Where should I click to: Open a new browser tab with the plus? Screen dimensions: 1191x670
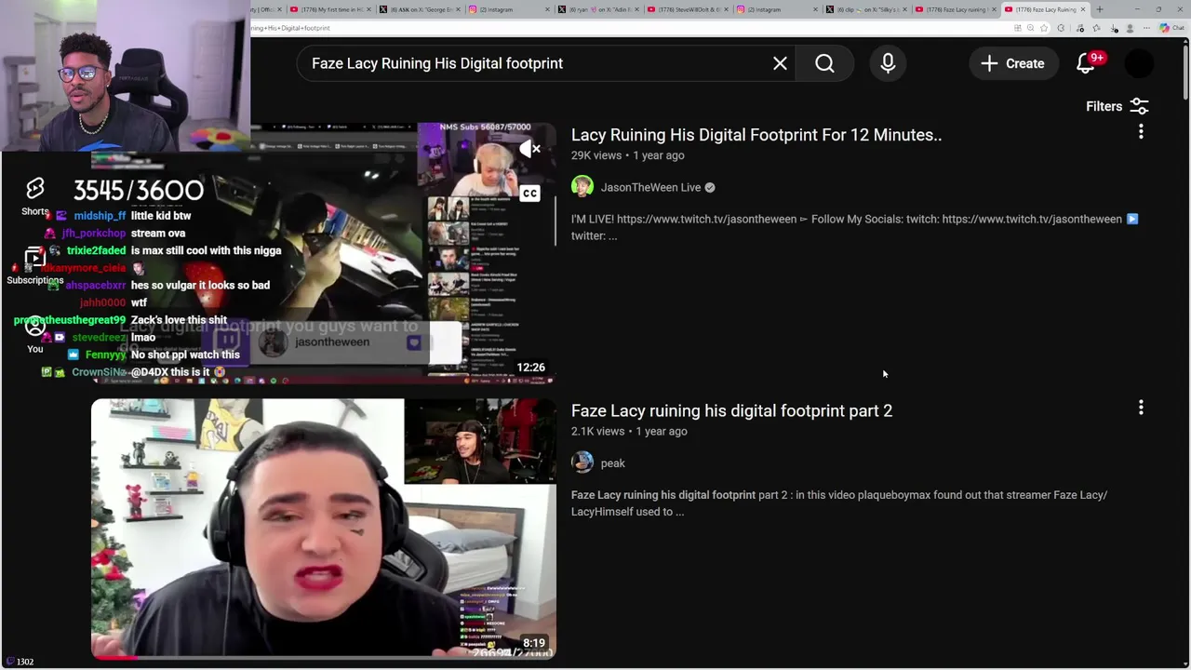[x=1100, y=9]
